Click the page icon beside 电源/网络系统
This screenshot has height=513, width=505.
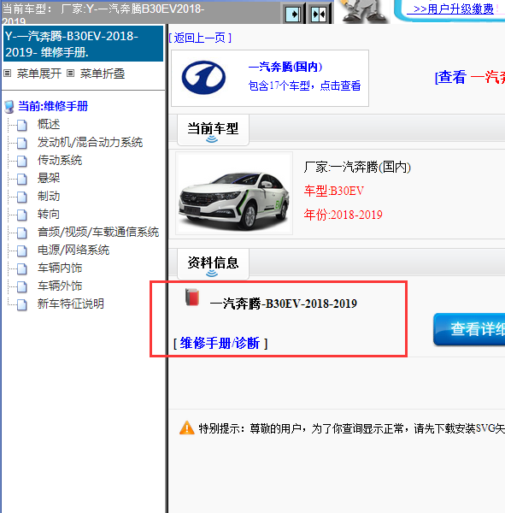point(22,251)
